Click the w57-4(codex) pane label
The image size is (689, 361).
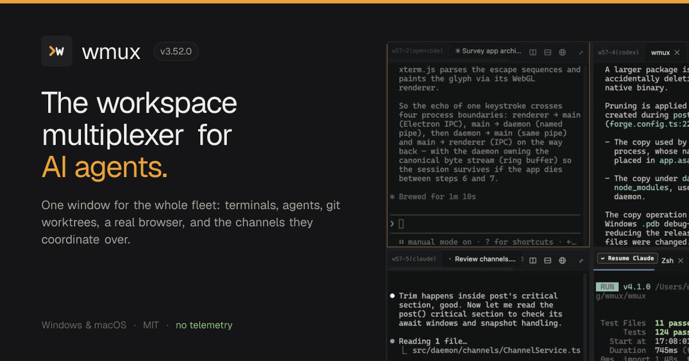pyautogui.click(x=618, y=52)
